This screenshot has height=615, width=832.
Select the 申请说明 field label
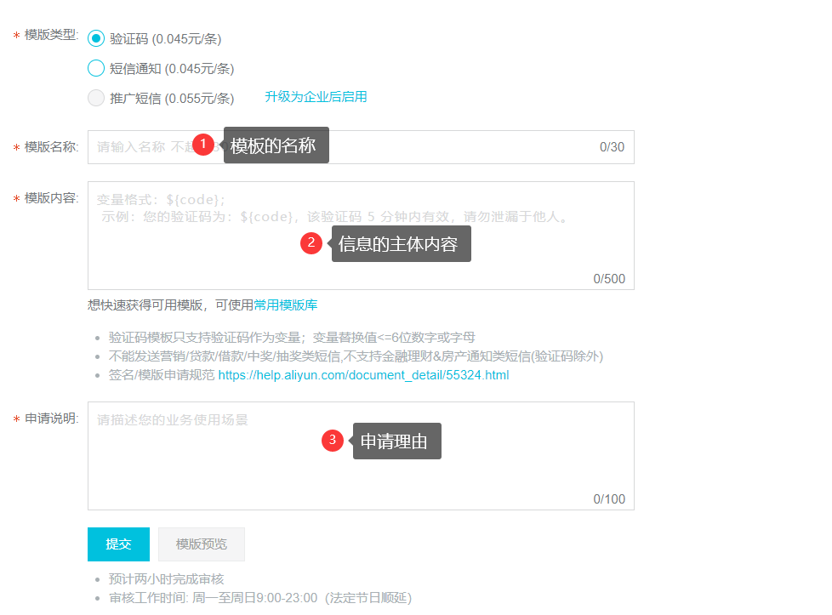(x=51, y=419)
